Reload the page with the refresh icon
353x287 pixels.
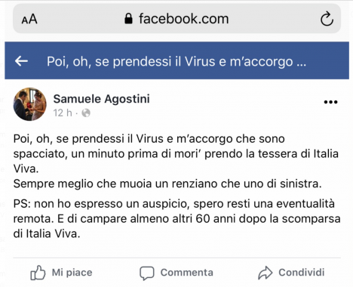[x=327, y=19]
